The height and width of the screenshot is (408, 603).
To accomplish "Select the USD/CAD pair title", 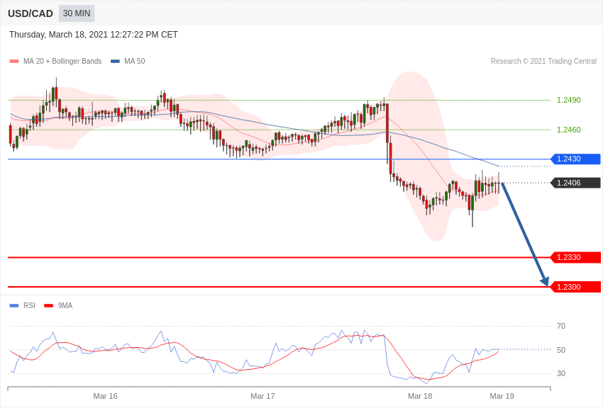I will coord(31,13).
